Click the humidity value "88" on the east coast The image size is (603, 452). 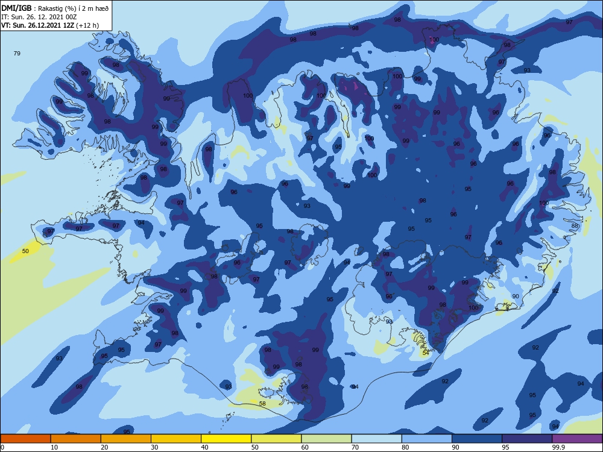(575, 225)
